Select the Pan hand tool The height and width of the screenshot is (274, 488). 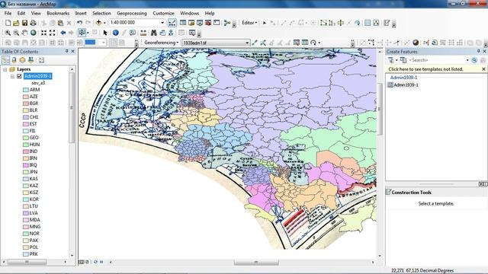[24, 33]
